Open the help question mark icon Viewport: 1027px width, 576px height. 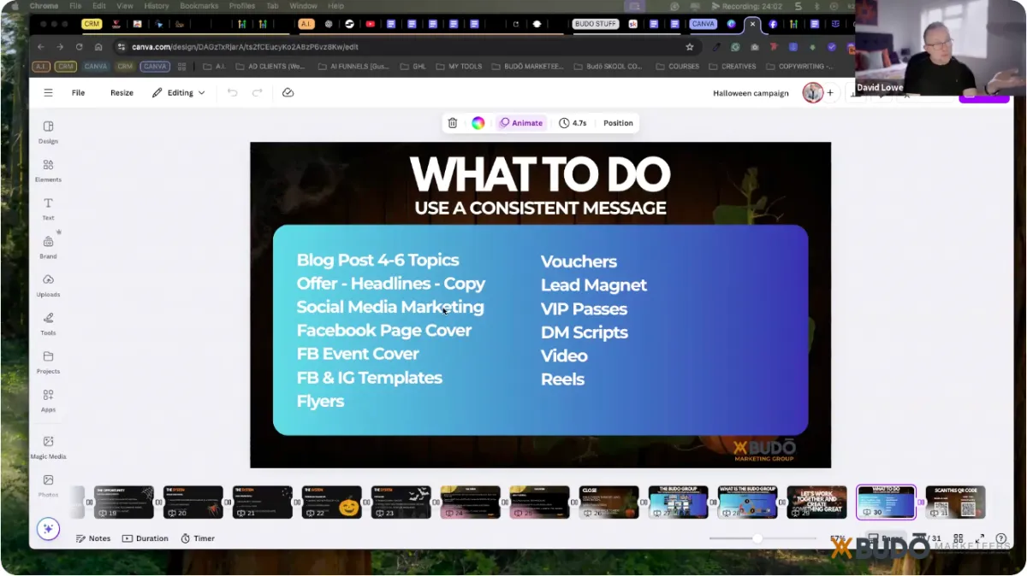coord(1000,538)
